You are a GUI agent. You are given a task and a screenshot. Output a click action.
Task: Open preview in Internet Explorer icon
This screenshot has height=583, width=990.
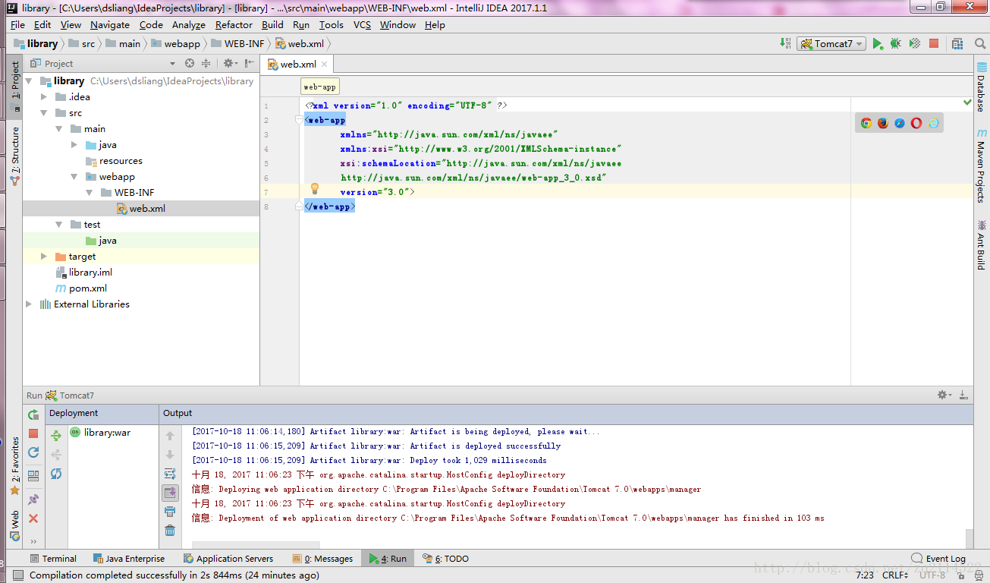click(x=934, y=123)
